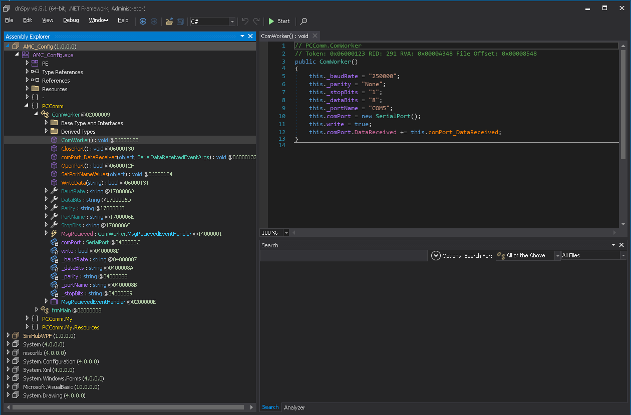The width and height of the screenshot is (631, 415).
Task: Open the 'All Files' filter dropdown
Action: (623, 255)
